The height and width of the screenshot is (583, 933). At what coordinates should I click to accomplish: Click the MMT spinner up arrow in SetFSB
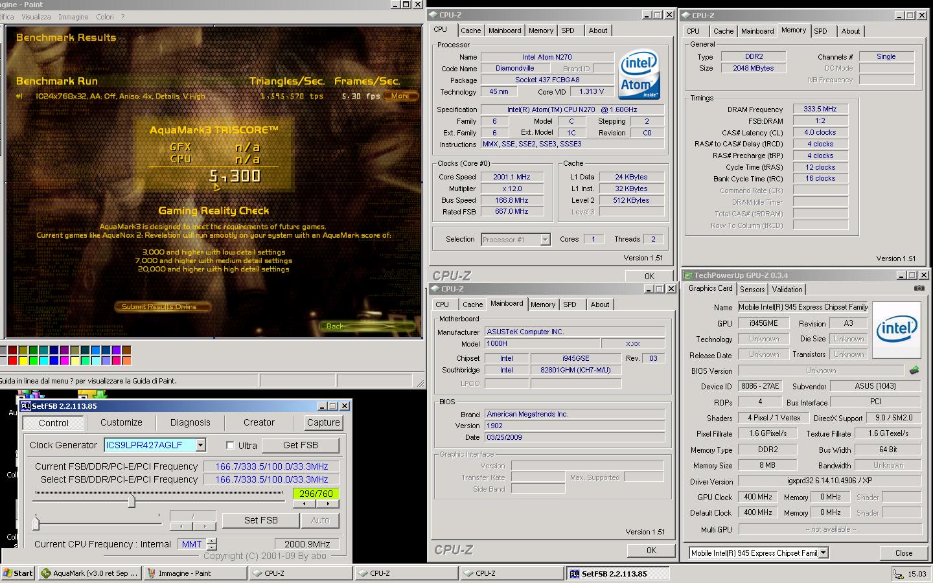click(211, 541)
